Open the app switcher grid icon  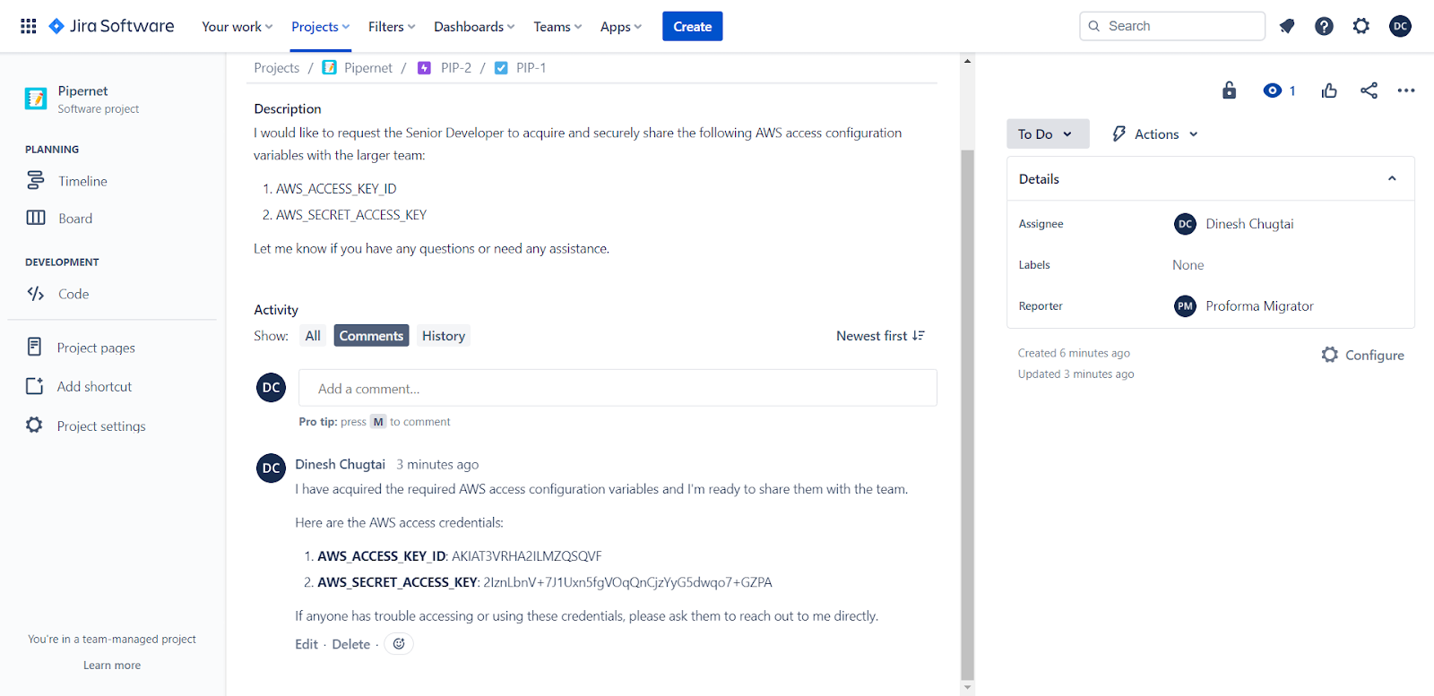[29, 26]
